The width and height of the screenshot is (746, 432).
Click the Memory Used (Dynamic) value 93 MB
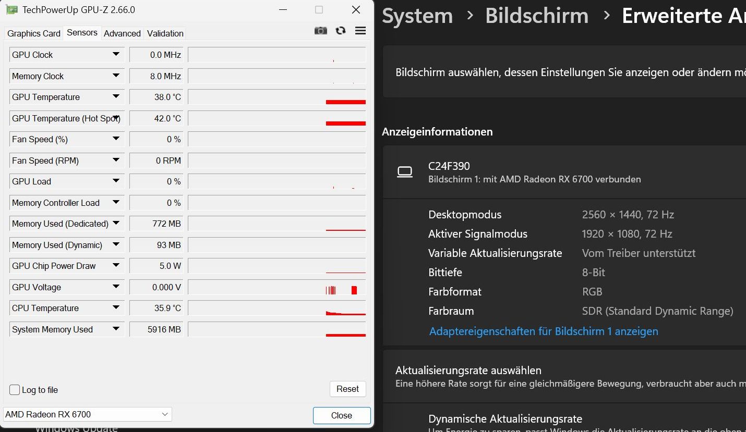156,245
